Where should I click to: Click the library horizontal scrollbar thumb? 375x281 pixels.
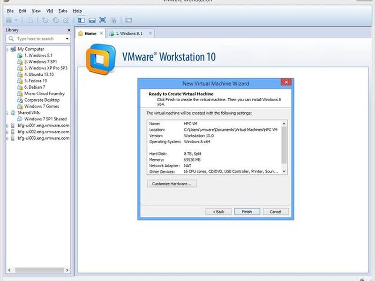click(x=39, y=270)
